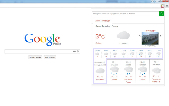Click the cloud icon for пятница
This screenshot has height=106, width=169.
156,70
